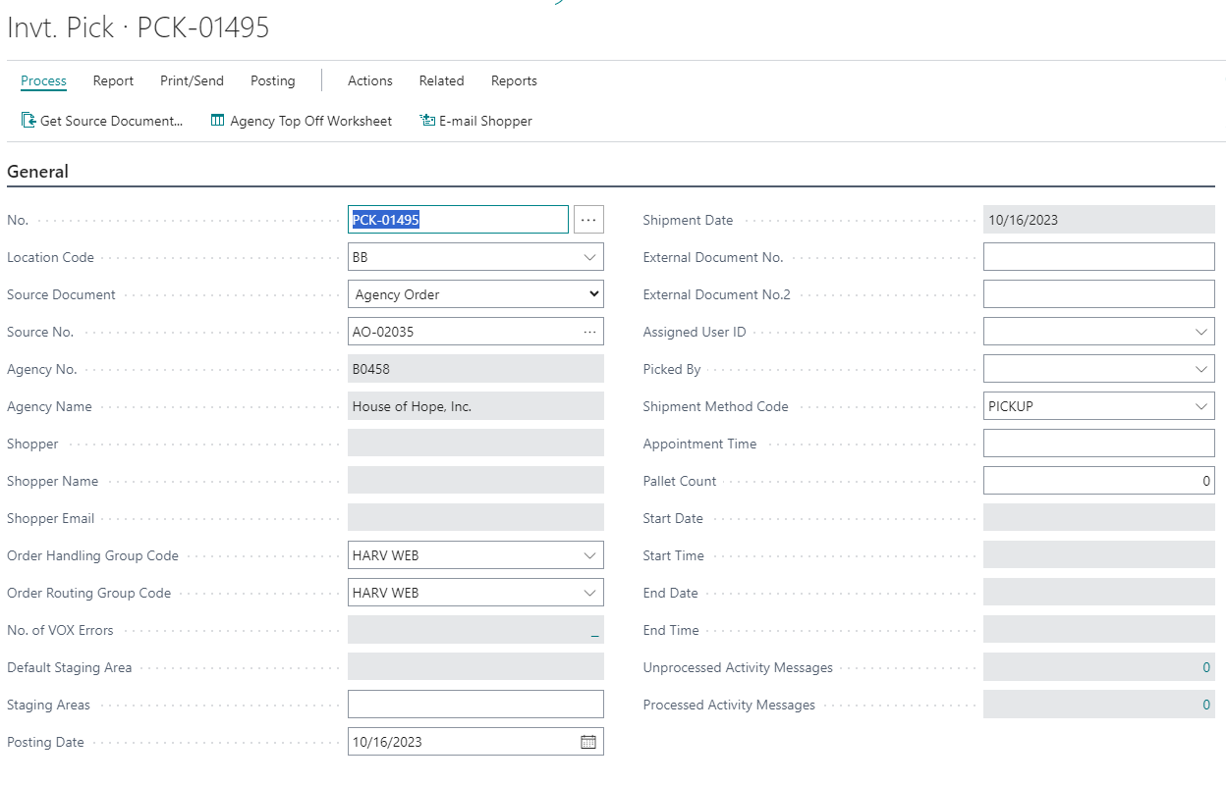The height and width of the screenshot is (785, 1226).
Task: Click the Processed Activity Messages count
Action: click(x=1206, y=705)
